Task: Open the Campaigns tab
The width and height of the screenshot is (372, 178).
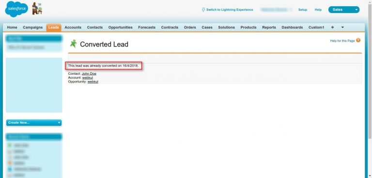Action: tap(33, 27)
